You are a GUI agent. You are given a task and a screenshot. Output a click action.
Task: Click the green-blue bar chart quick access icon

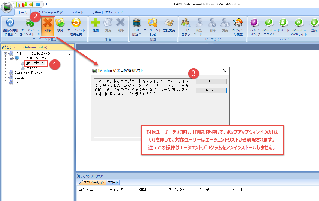[18, 4]
